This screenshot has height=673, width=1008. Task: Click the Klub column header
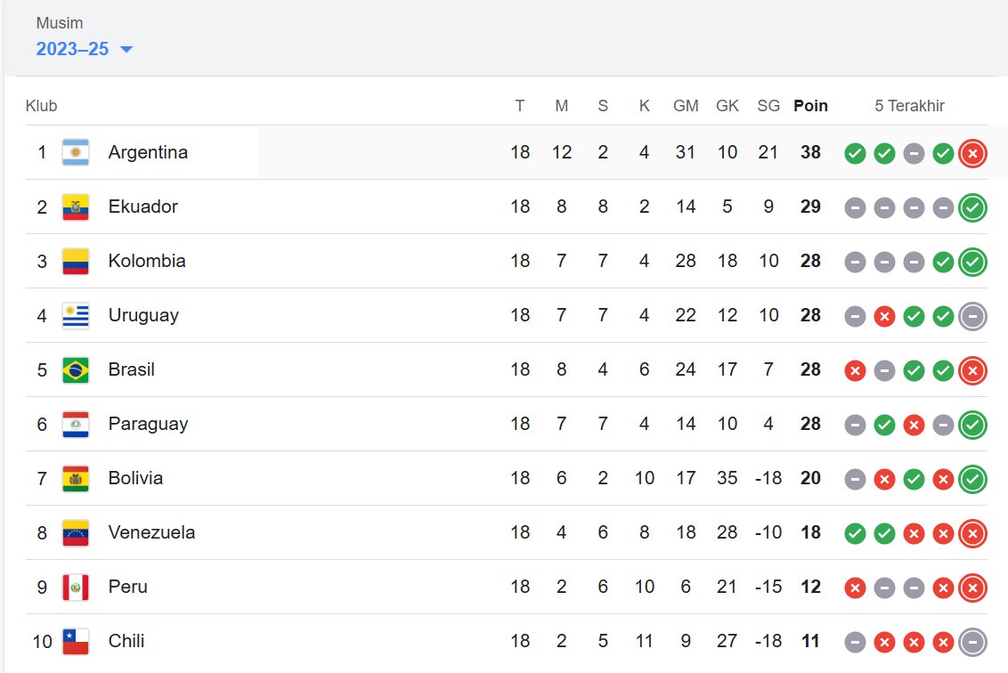(41, 105)
